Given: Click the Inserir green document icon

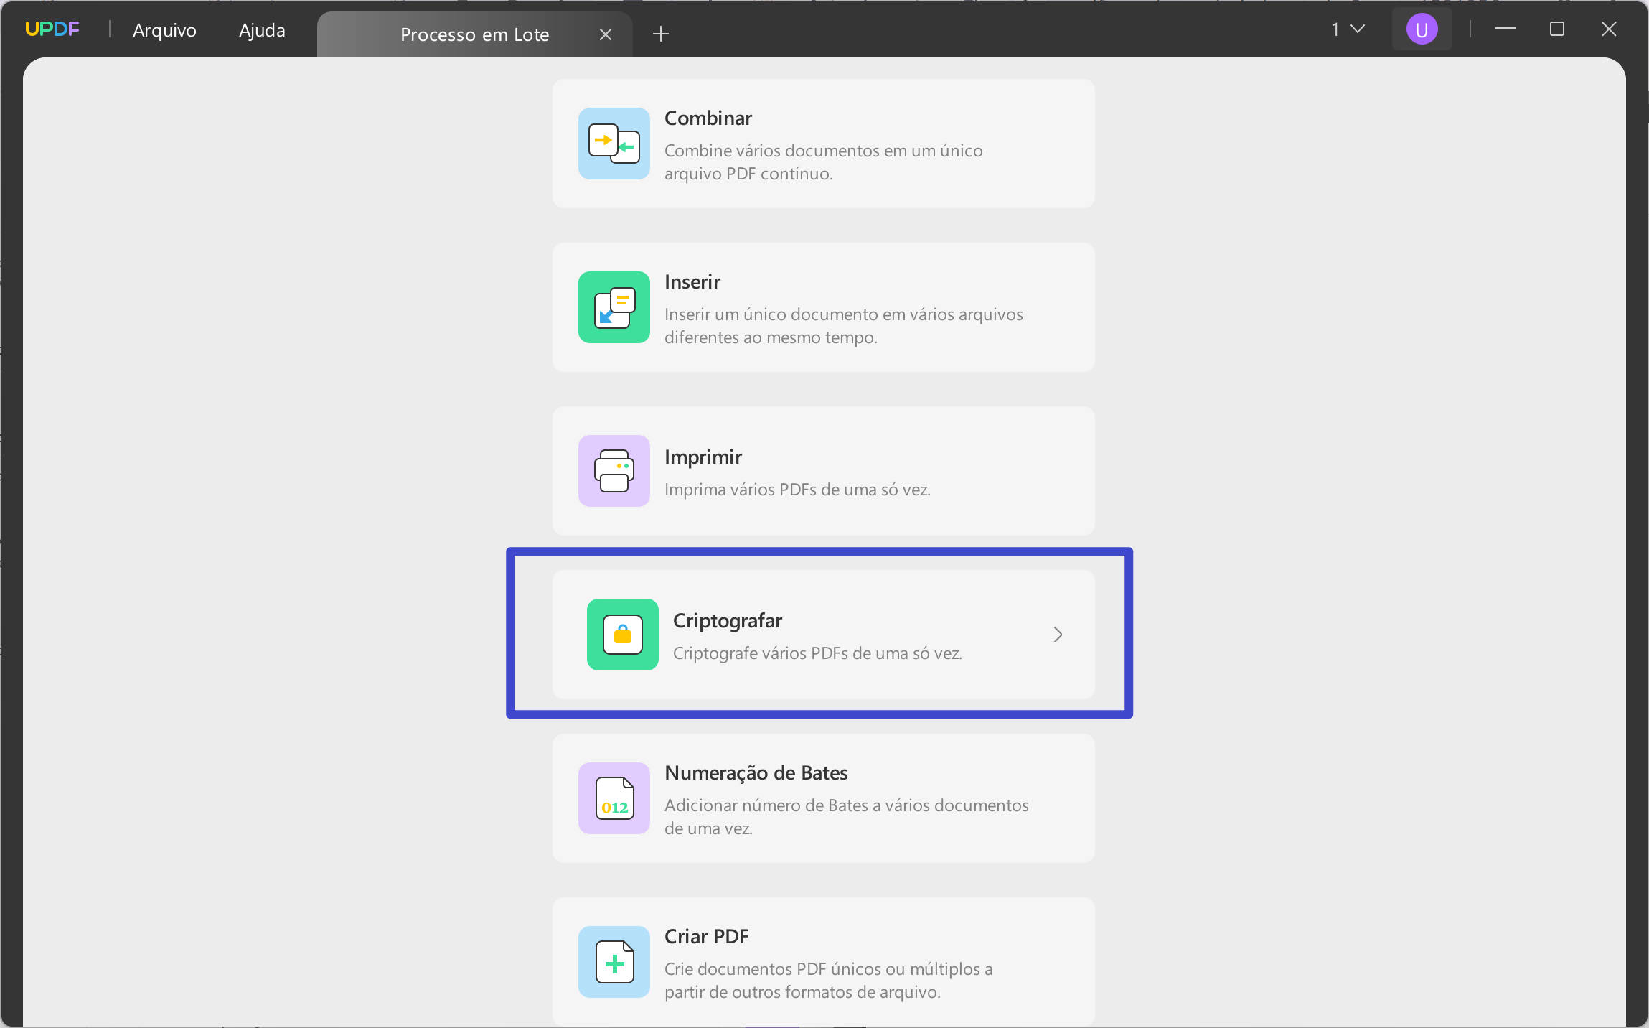Looking at the screenshot, I should coord(613,307).
